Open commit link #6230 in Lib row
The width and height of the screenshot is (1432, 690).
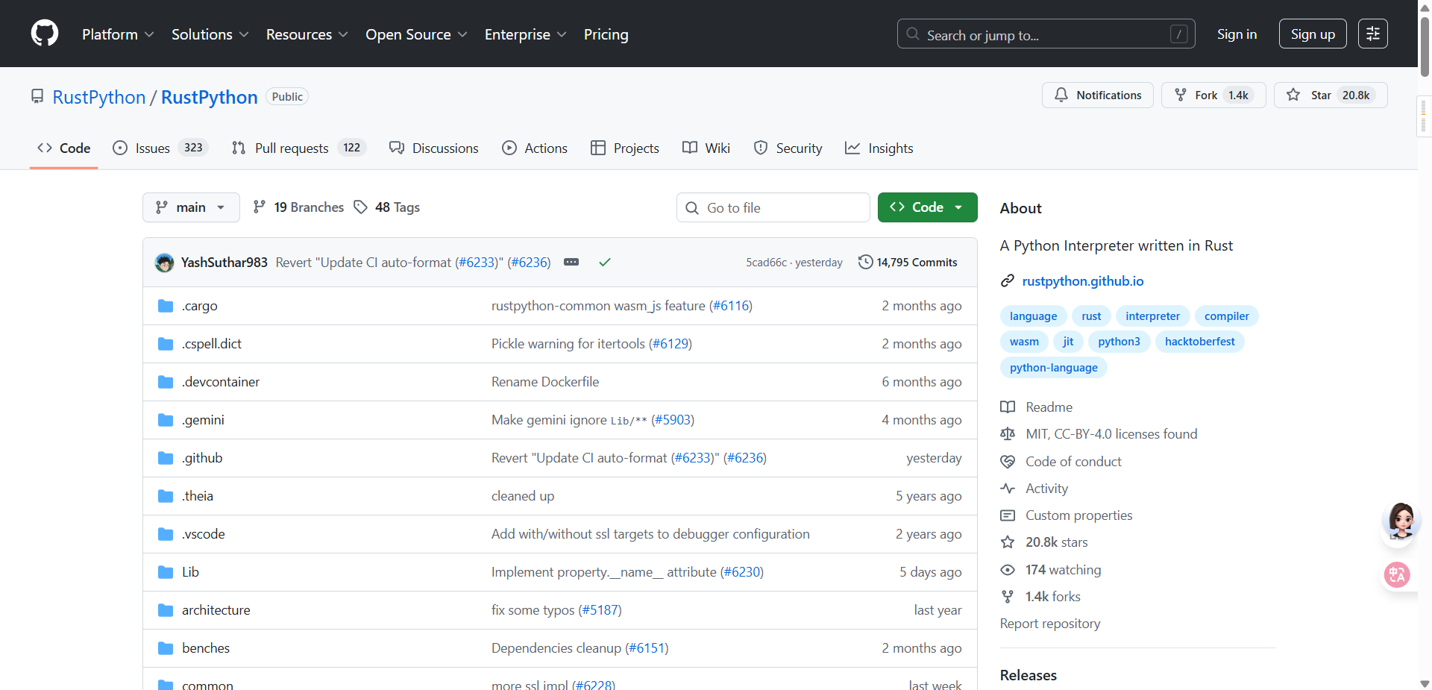(x=741, y=572)
